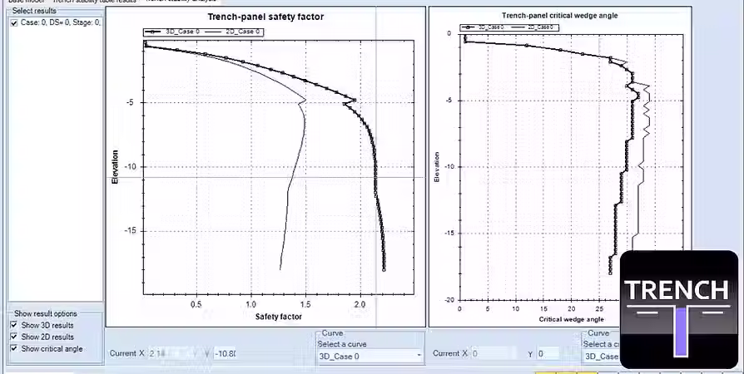
Task: Open the safety factor chart's curve dropdown
Action: [370, 356]
